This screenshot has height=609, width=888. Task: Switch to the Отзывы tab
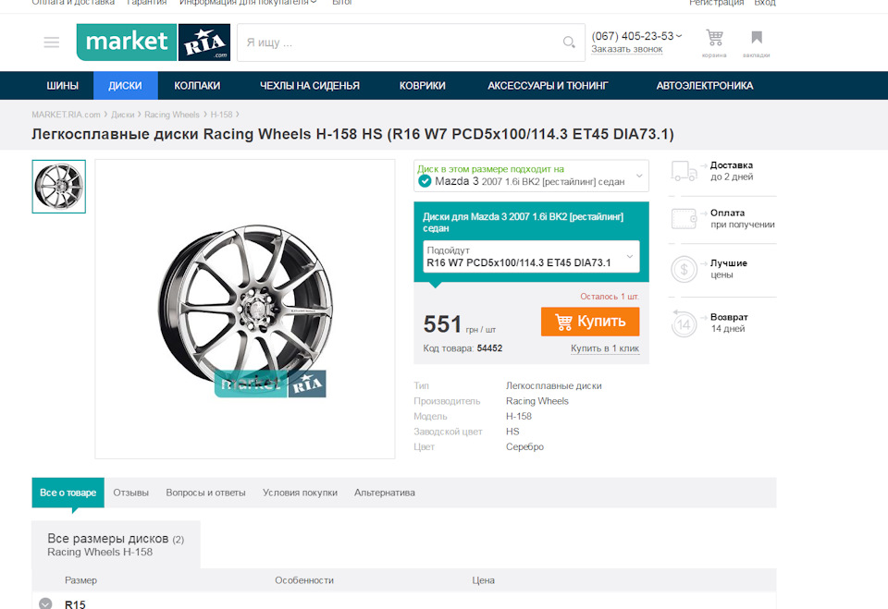pos(130,493)
